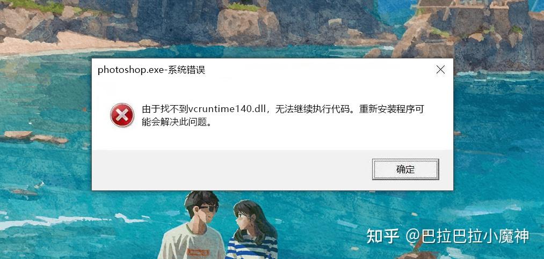Click the gray footer strip left of 确定

(231, 169)
